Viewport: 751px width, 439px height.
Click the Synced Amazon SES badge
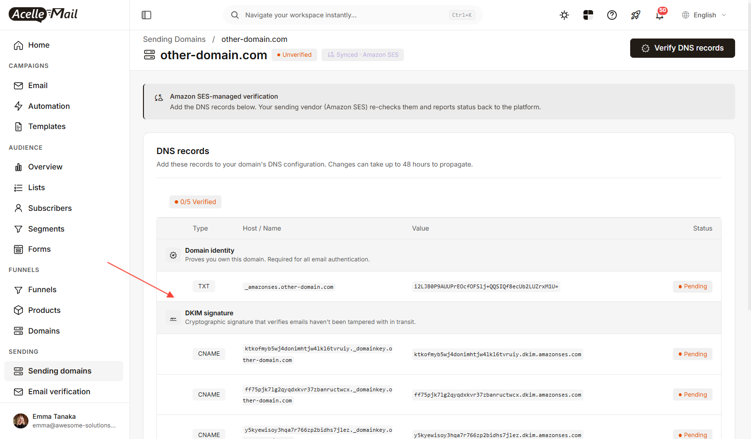pos(363,55)
